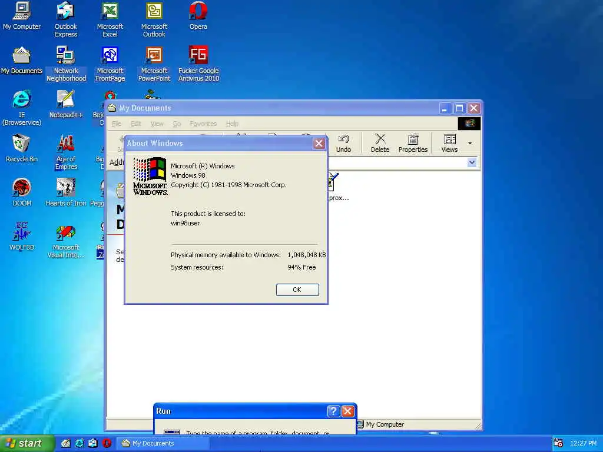
Task: Launch Opera from quick launch bar
Action: click(107, 443)
